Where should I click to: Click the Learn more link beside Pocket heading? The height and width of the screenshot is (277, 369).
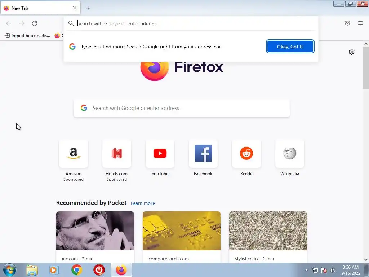(143, 203)
